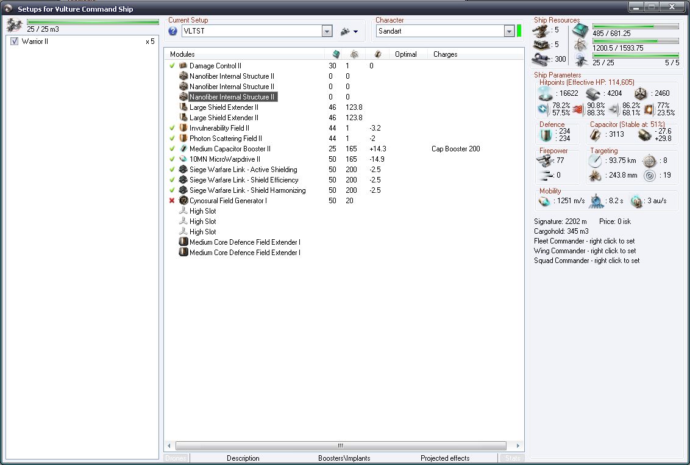
Task: Toggle Damage Control II active checkmark
Action: tap(172, 66)
